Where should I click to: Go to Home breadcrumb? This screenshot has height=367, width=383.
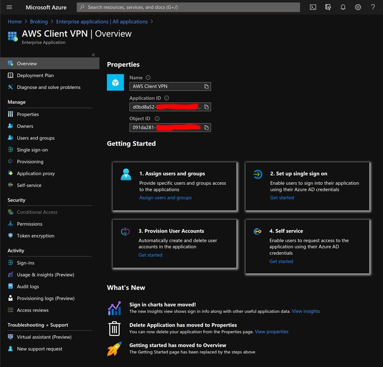15,21
